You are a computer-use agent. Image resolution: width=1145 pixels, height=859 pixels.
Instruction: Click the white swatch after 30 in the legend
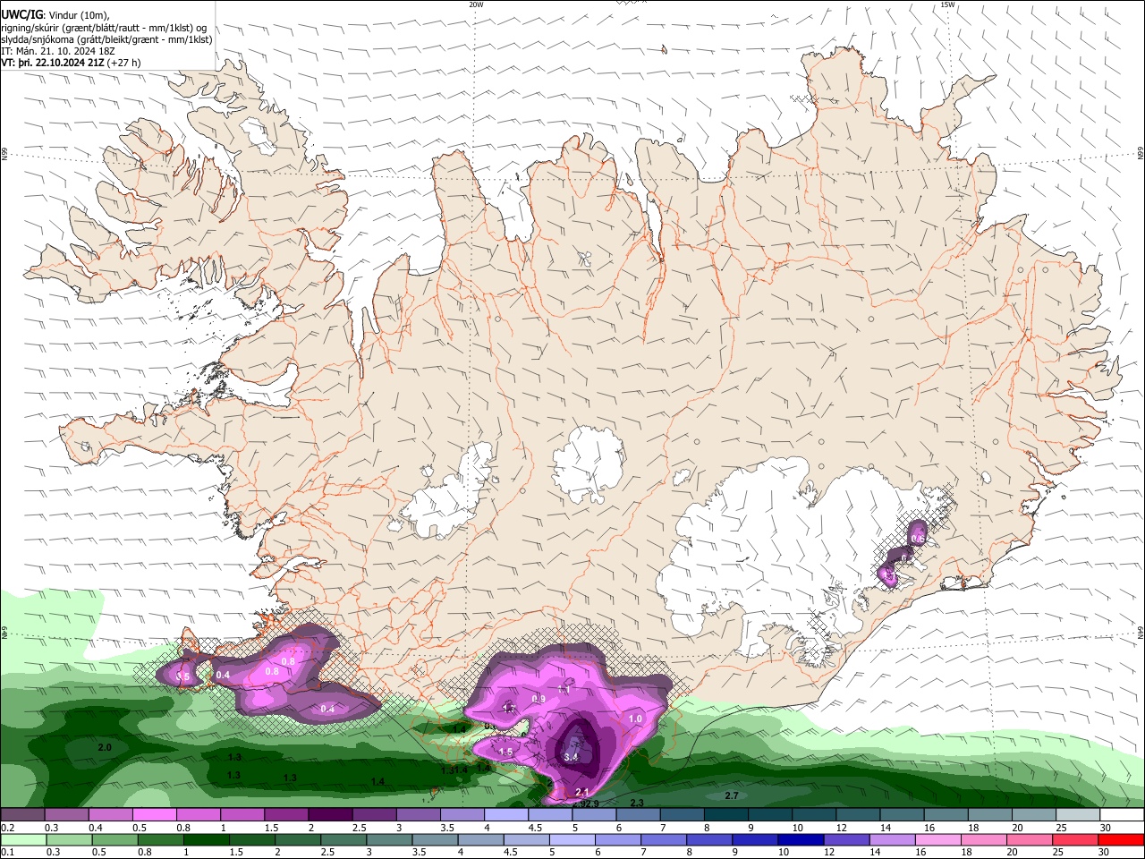tap(1121, 814)
